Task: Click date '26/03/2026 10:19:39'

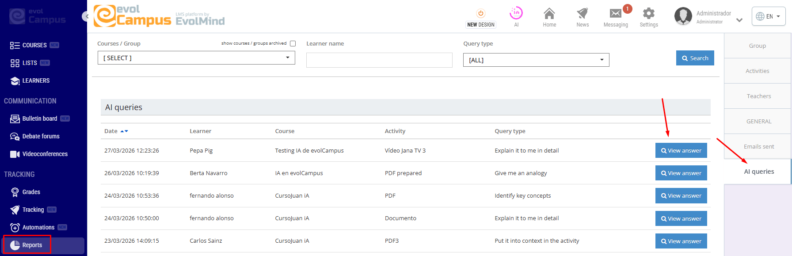Action: (132, 173)
